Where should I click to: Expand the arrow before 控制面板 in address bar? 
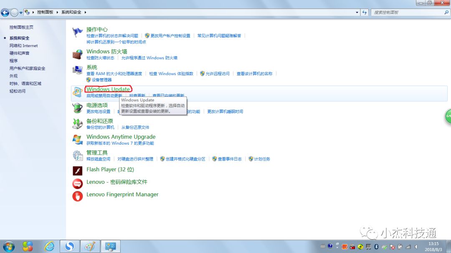pyautogui.click(x=33, y=13)
